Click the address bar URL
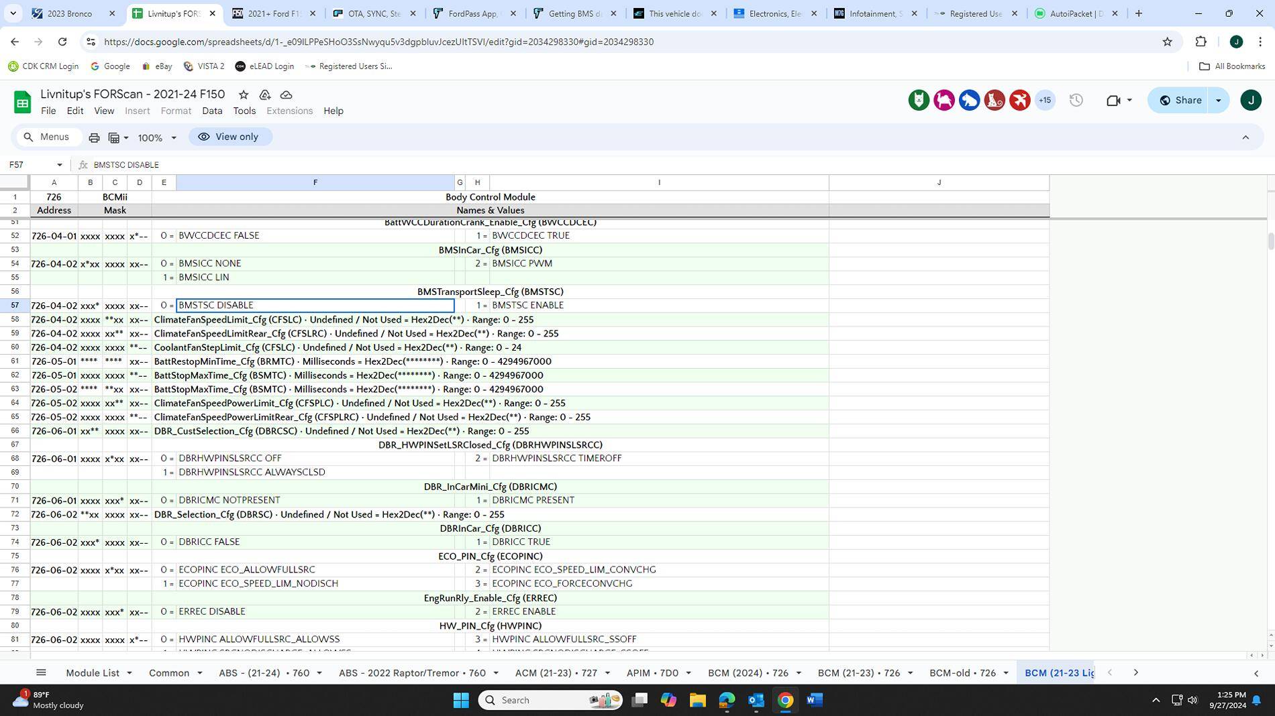The width and height of the screenshot is (1275, 716). (x=379, y=42)
